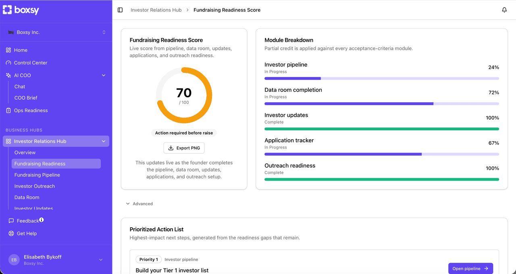516x274 pixels.
Task: Click the Control Center gauge icon
Action: pyautogui.click(x=8, y=63)
